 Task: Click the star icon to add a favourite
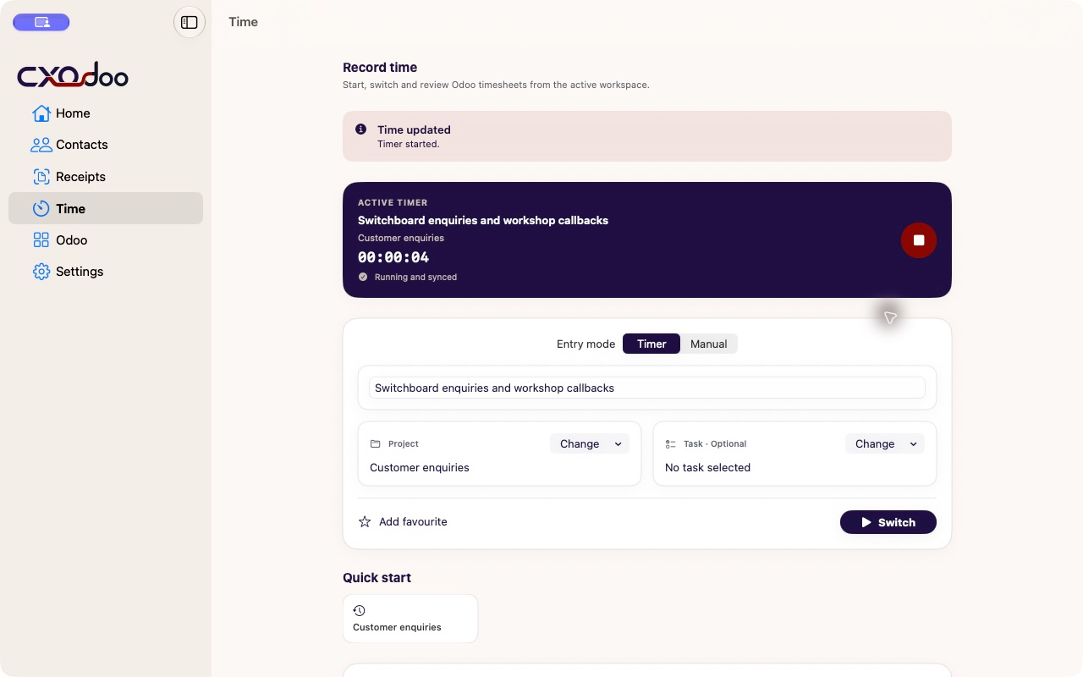[365, 522]
